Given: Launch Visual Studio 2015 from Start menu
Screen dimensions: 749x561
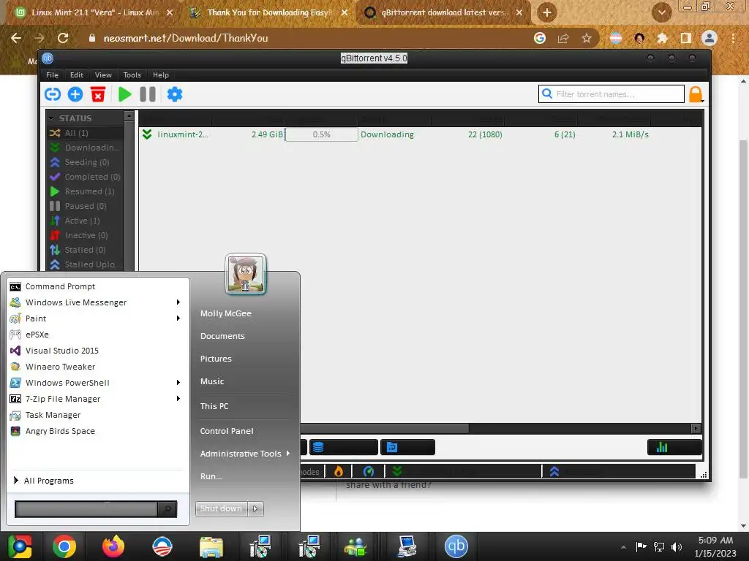Looking at the screenshot, I should pyautogui.click(x=96, y=351).
